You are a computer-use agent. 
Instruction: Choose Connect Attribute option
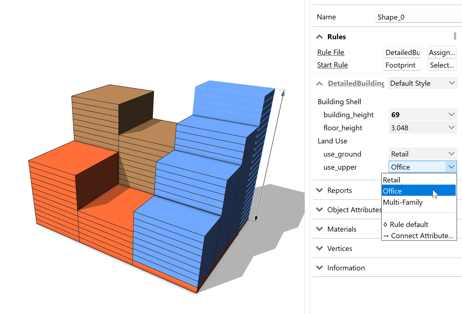pos(419,236)
